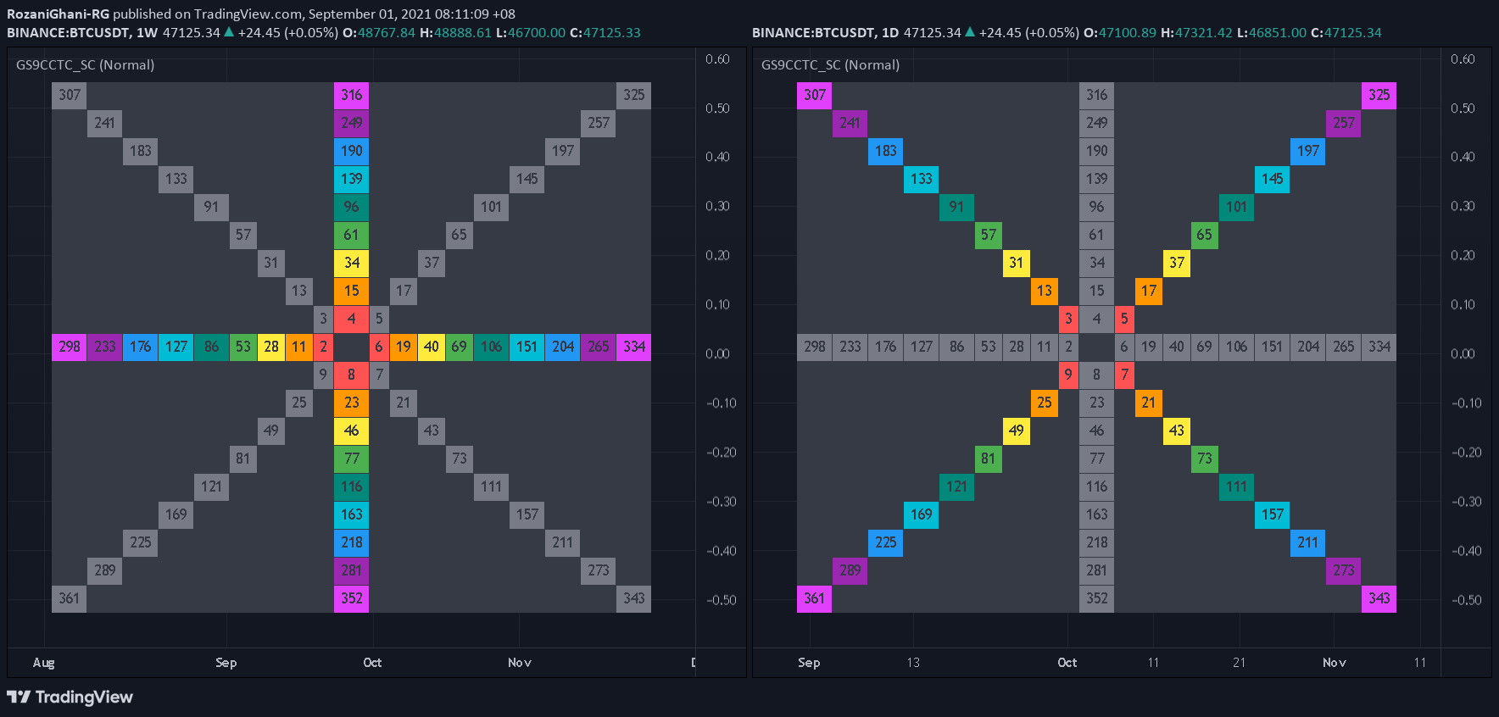Click blue cell 183 in the 1D chart
This screenshot has height=717, width=1499.
click(885, 151)
